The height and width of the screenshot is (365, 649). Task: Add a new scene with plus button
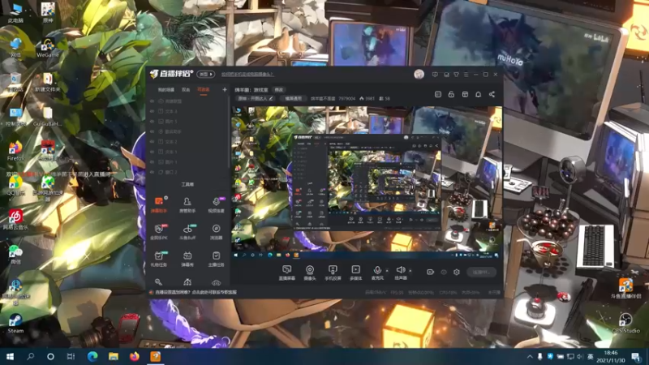tap(225, 89)
